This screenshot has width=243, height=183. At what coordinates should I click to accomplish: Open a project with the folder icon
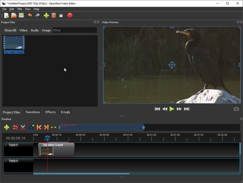[14, 15]
